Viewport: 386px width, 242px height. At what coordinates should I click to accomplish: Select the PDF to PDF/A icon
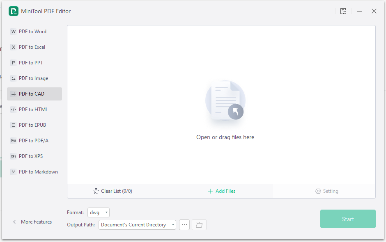[x=14, y=141]
